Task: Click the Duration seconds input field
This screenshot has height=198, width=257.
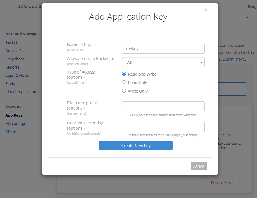Action: (163, 127)
